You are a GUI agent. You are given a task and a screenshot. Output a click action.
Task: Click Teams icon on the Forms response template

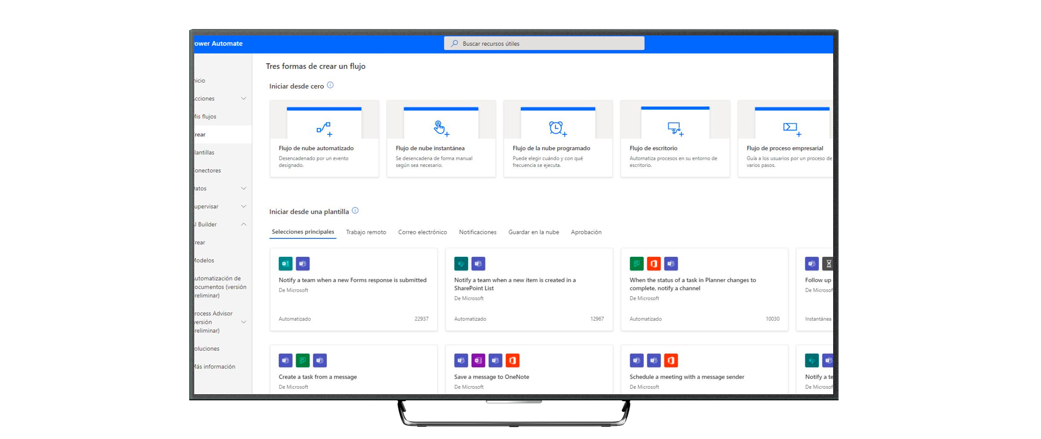(x=303, y=264)
